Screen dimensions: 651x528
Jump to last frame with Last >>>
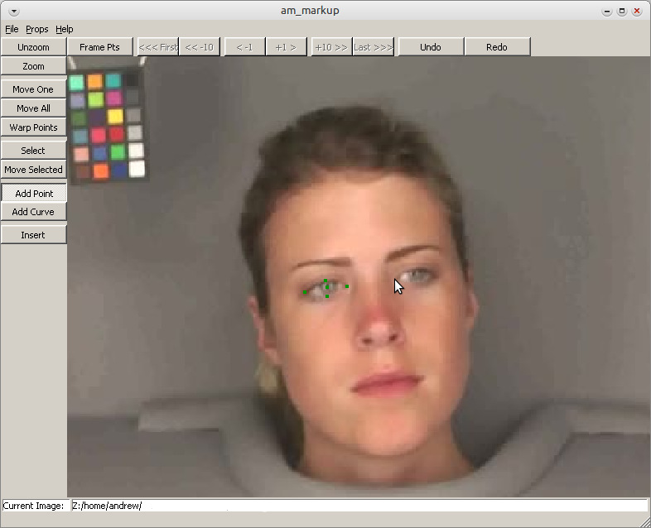point(373,47)
